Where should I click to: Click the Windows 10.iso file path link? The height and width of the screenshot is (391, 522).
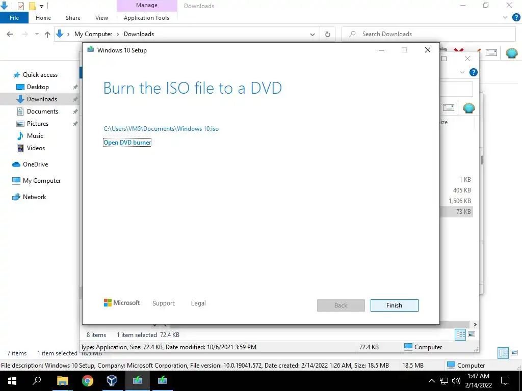click(x=161, y=129)
